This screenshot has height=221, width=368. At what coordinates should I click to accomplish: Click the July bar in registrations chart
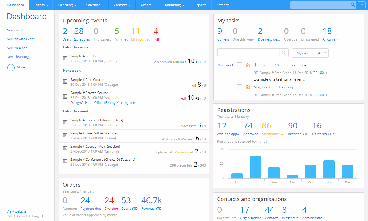(255, 167)
